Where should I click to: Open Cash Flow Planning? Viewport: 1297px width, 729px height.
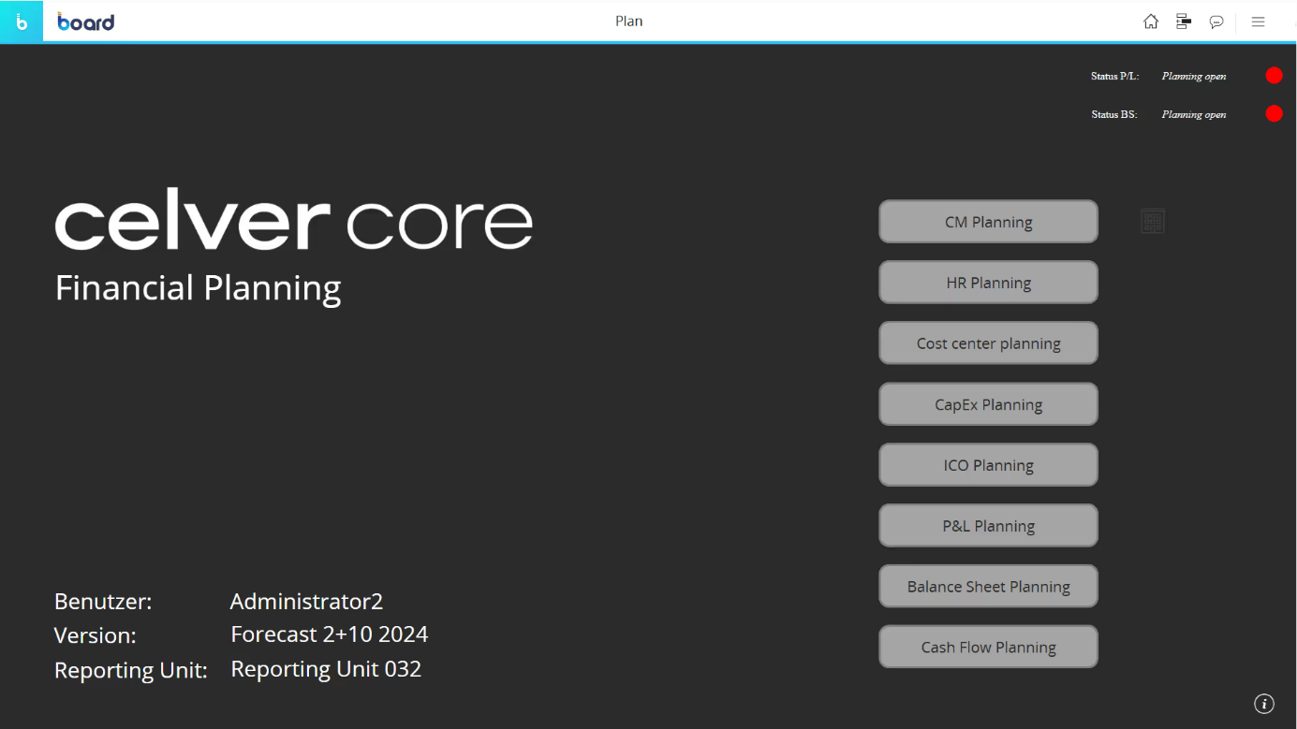point(988,648)
